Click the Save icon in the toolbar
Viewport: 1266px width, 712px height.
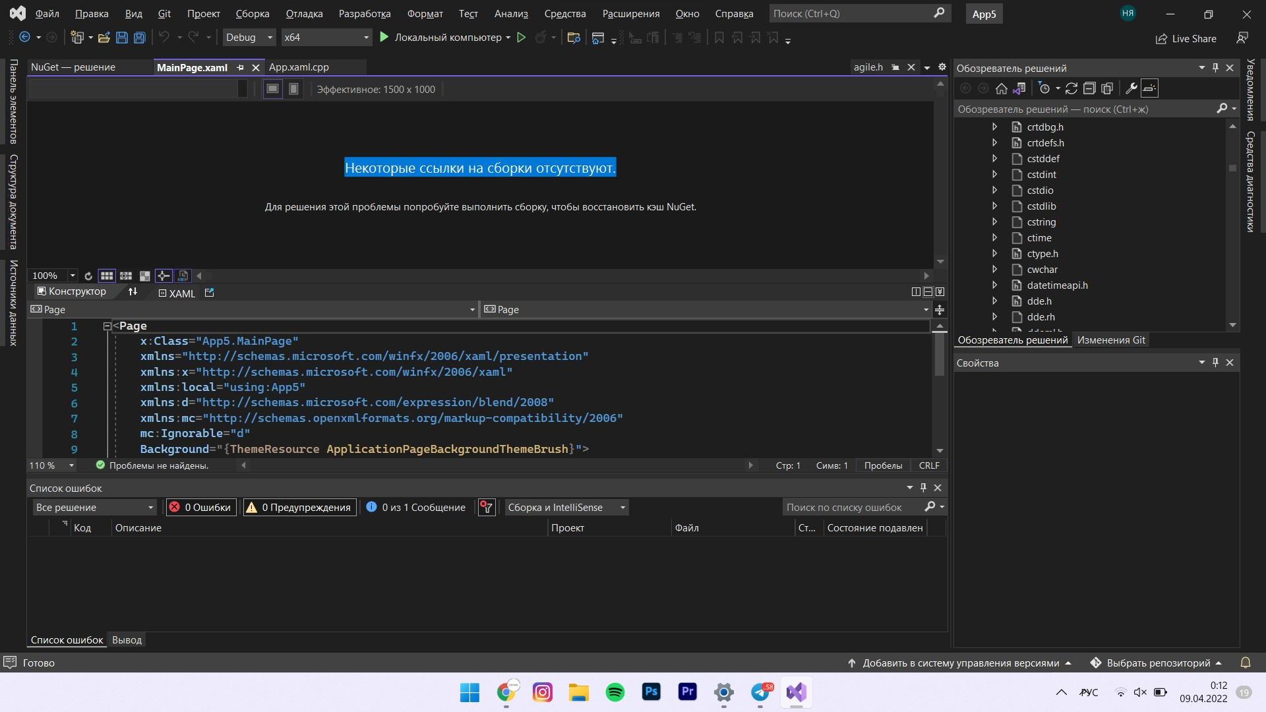coord(122,38)
